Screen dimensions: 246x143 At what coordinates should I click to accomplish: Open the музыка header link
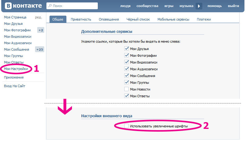click(x=186, y=6)
